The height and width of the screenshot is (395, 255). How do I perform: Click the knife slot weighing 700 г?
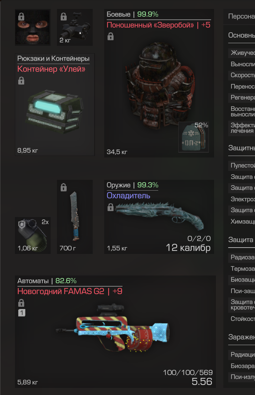pos(75,217)
